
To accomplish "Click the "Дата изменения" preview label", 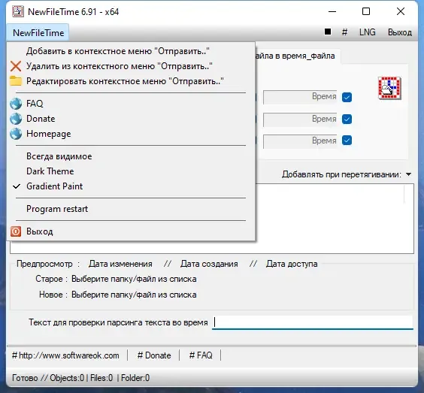I will click(120, 264).
